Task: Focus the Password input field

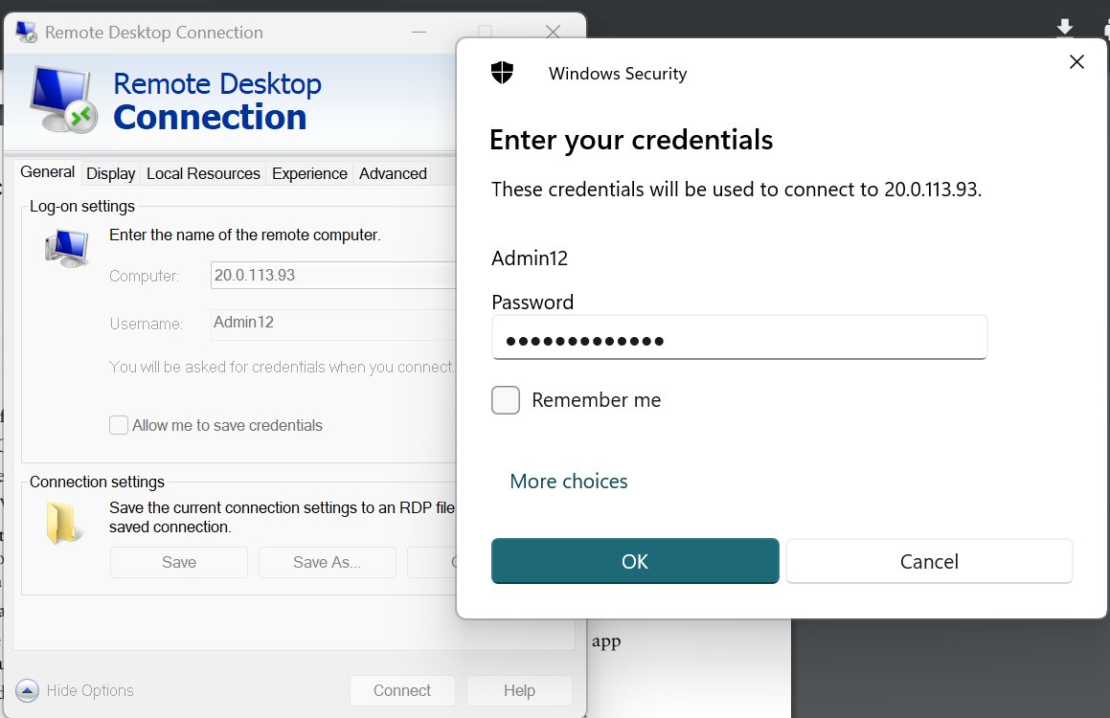Action: (x=739, y=337)
